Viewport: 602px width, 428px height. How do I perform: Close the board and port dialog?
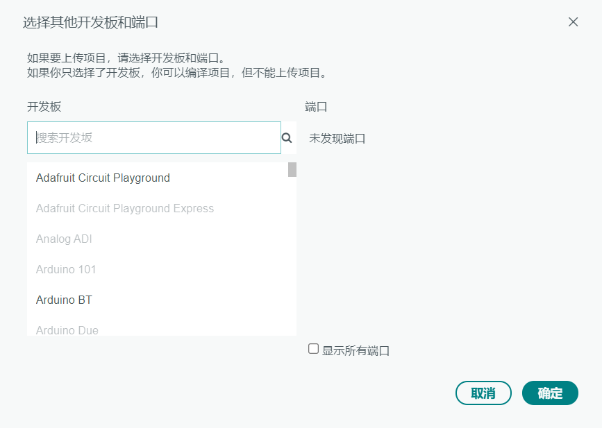tap(574, 22)
